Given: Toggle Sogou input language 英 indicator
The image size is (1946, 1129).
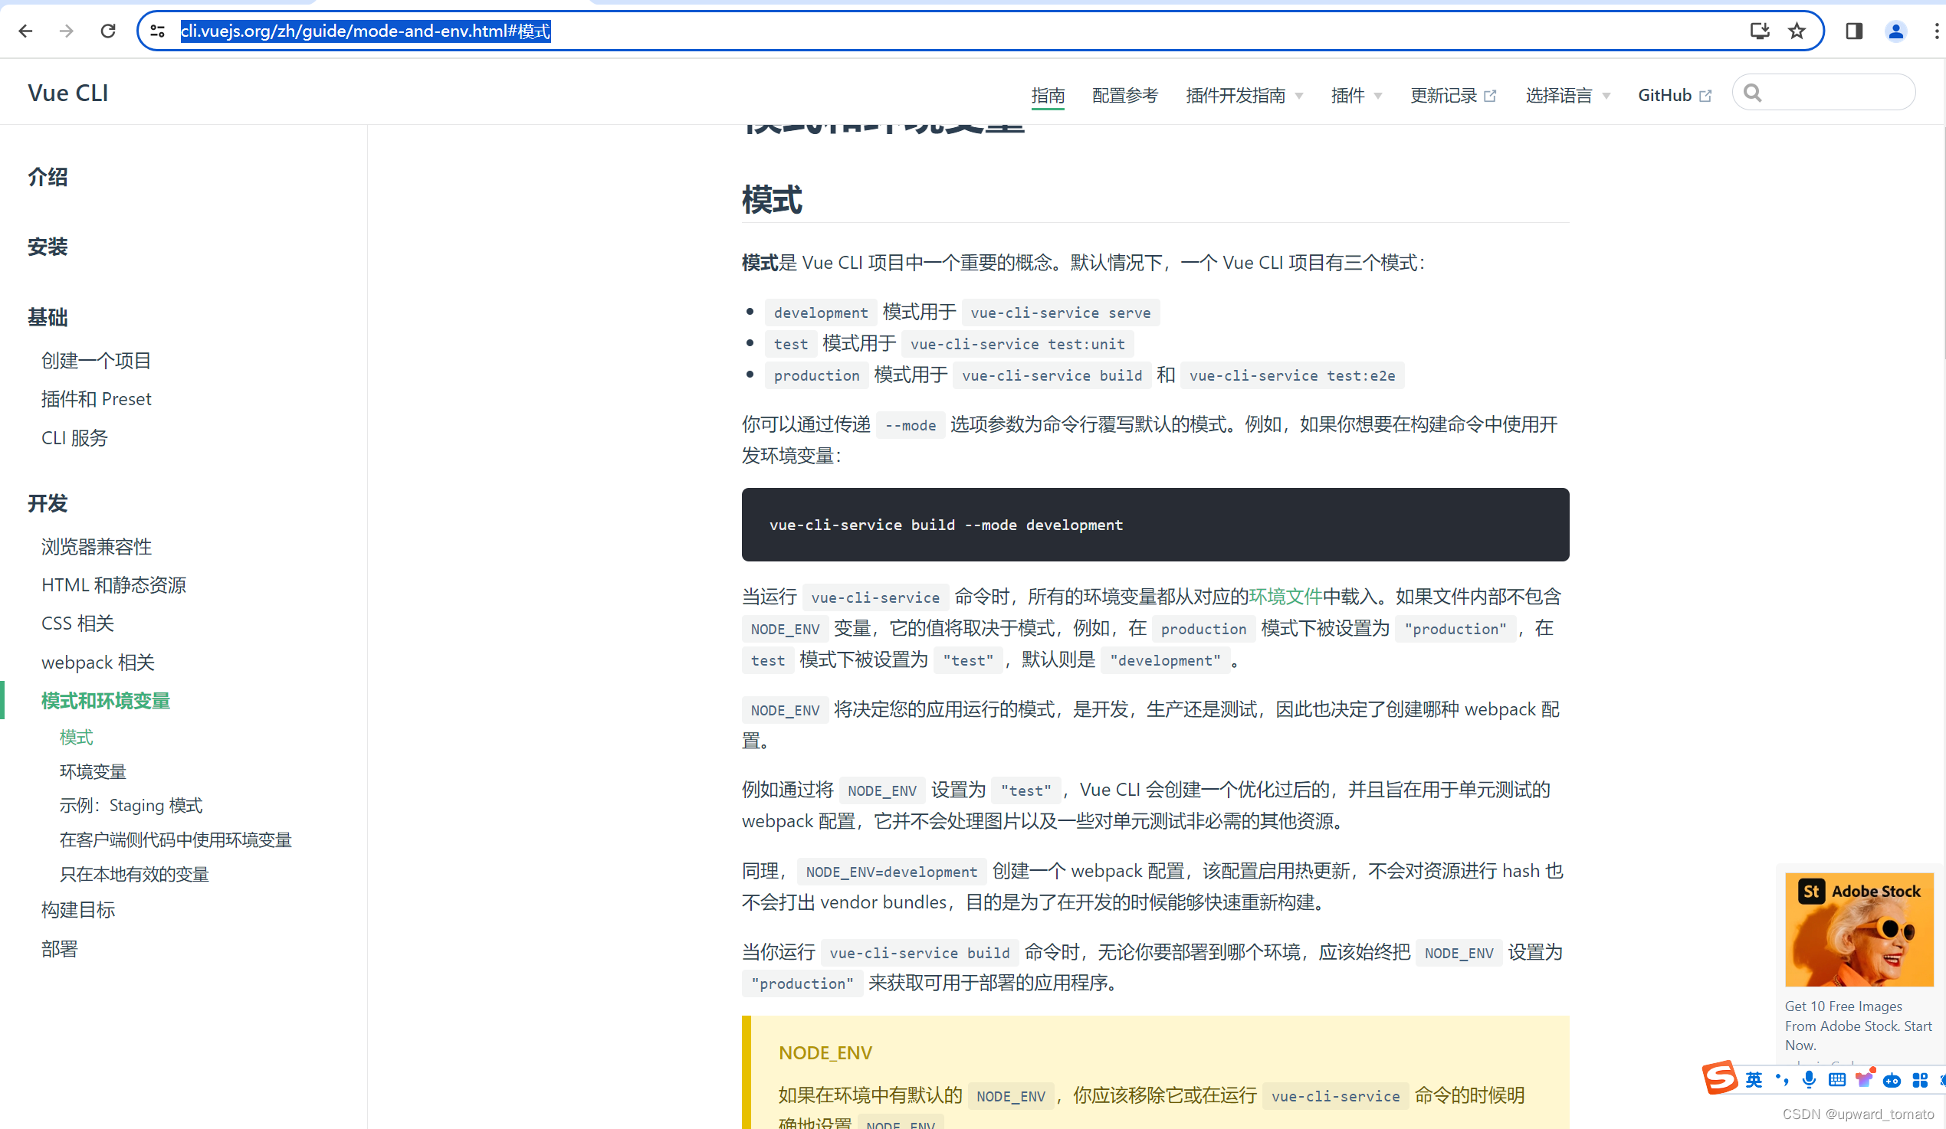Looking at the screenshot, I should pyautogui.click(x=1754, y=1080).
